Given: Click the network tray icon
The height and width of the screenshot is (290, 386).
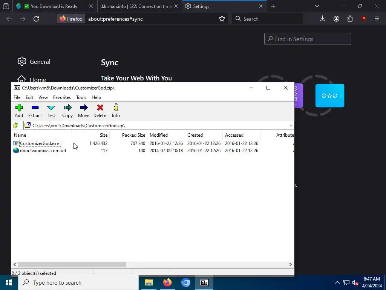Looking at the screenshot, I should tap(346, 282).
